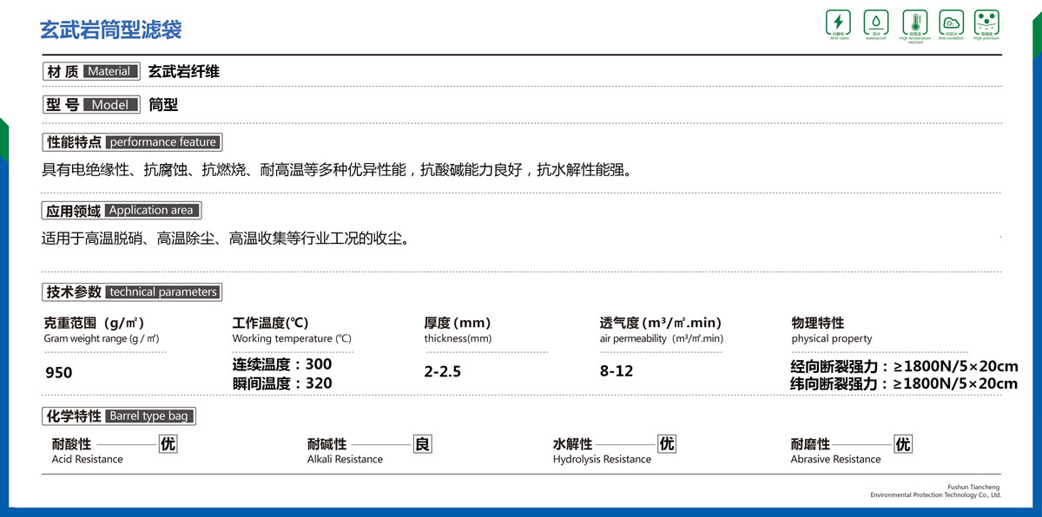1042x517 pixels.
Task: Click the air permeability value 8-12
Action: tap(617, 371)
